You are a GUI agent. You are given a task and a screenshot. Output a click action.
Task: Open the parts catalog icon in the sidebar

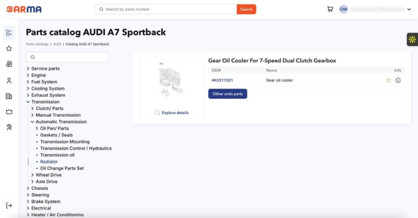pyautogui.click(x=9, y=33)
